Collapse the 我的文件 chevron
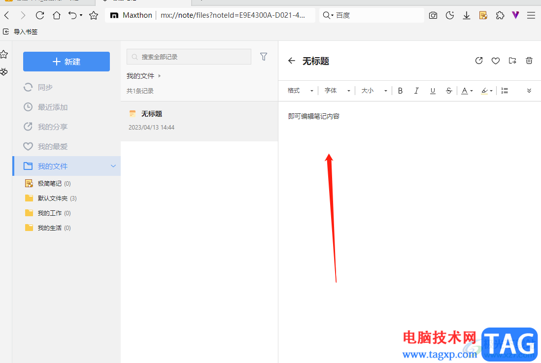 pos(113,166)
